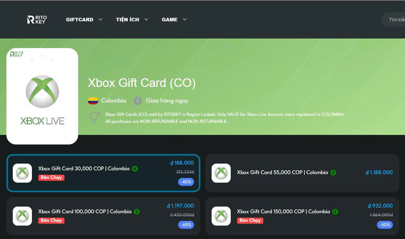Click Xbox icon of 150,000 COP card
Screen dimensions: 405x239
pos(221,216)
